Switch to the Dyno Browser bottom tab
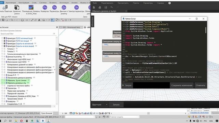 click(47, 113)
